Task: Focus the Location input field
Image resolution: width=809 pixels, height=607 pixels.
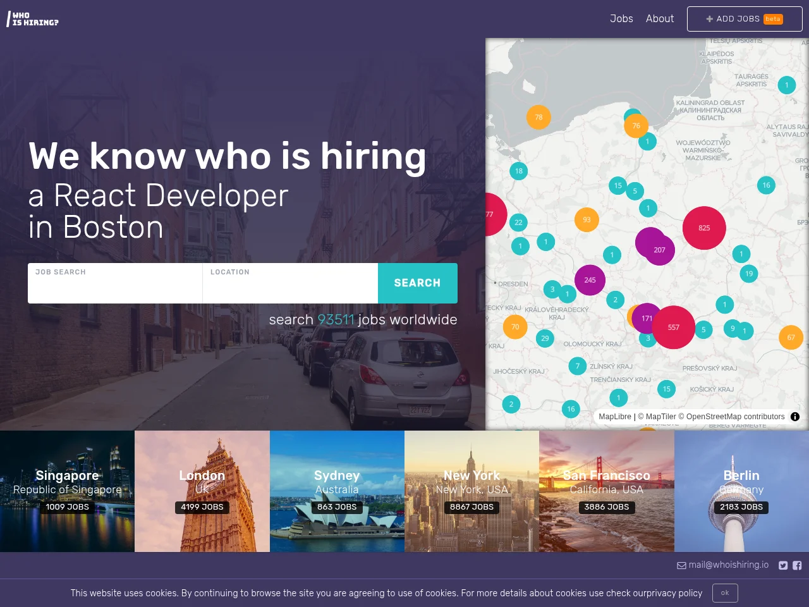Action: (290, 283)
